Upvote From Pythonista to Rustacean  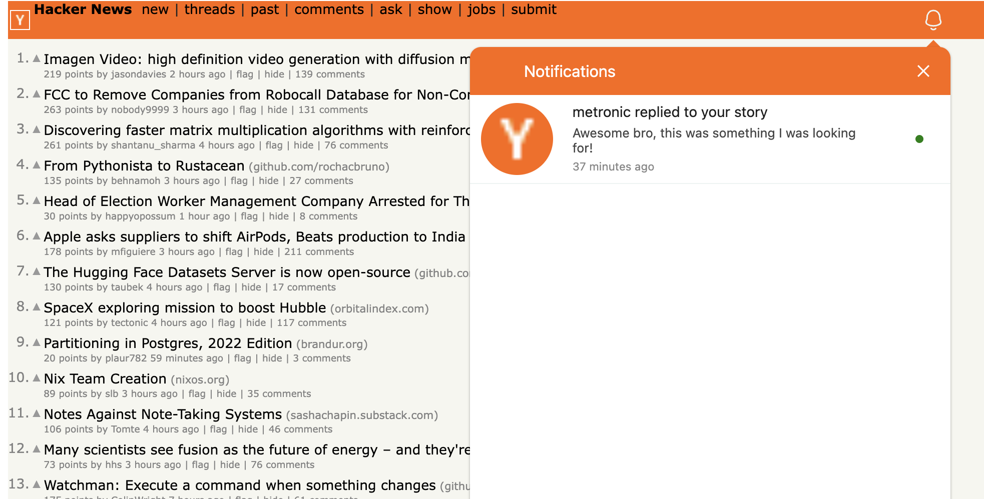point(37,165)
